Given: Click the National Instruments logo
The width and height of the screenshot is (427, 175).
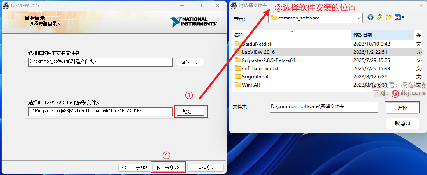Looking at the screenshot, I should (193, 22).
